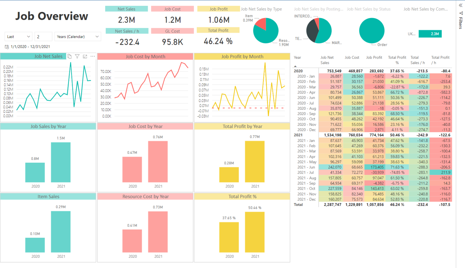Click the date range 1/1/2020 - 12/31/2021 text
465x268 pixels.
pyautogui.click(x=30, y=47)
